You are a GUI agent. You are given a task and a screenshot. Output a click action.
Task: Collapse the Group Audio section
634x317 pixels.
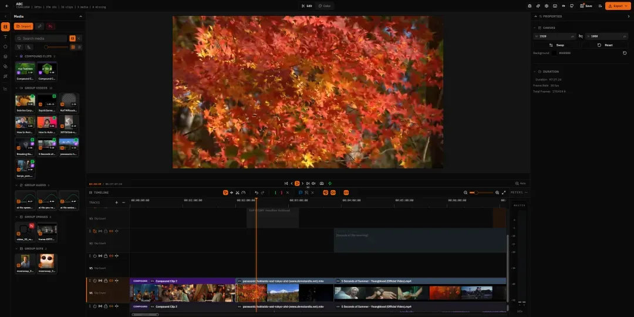click(x=16, y=185)
